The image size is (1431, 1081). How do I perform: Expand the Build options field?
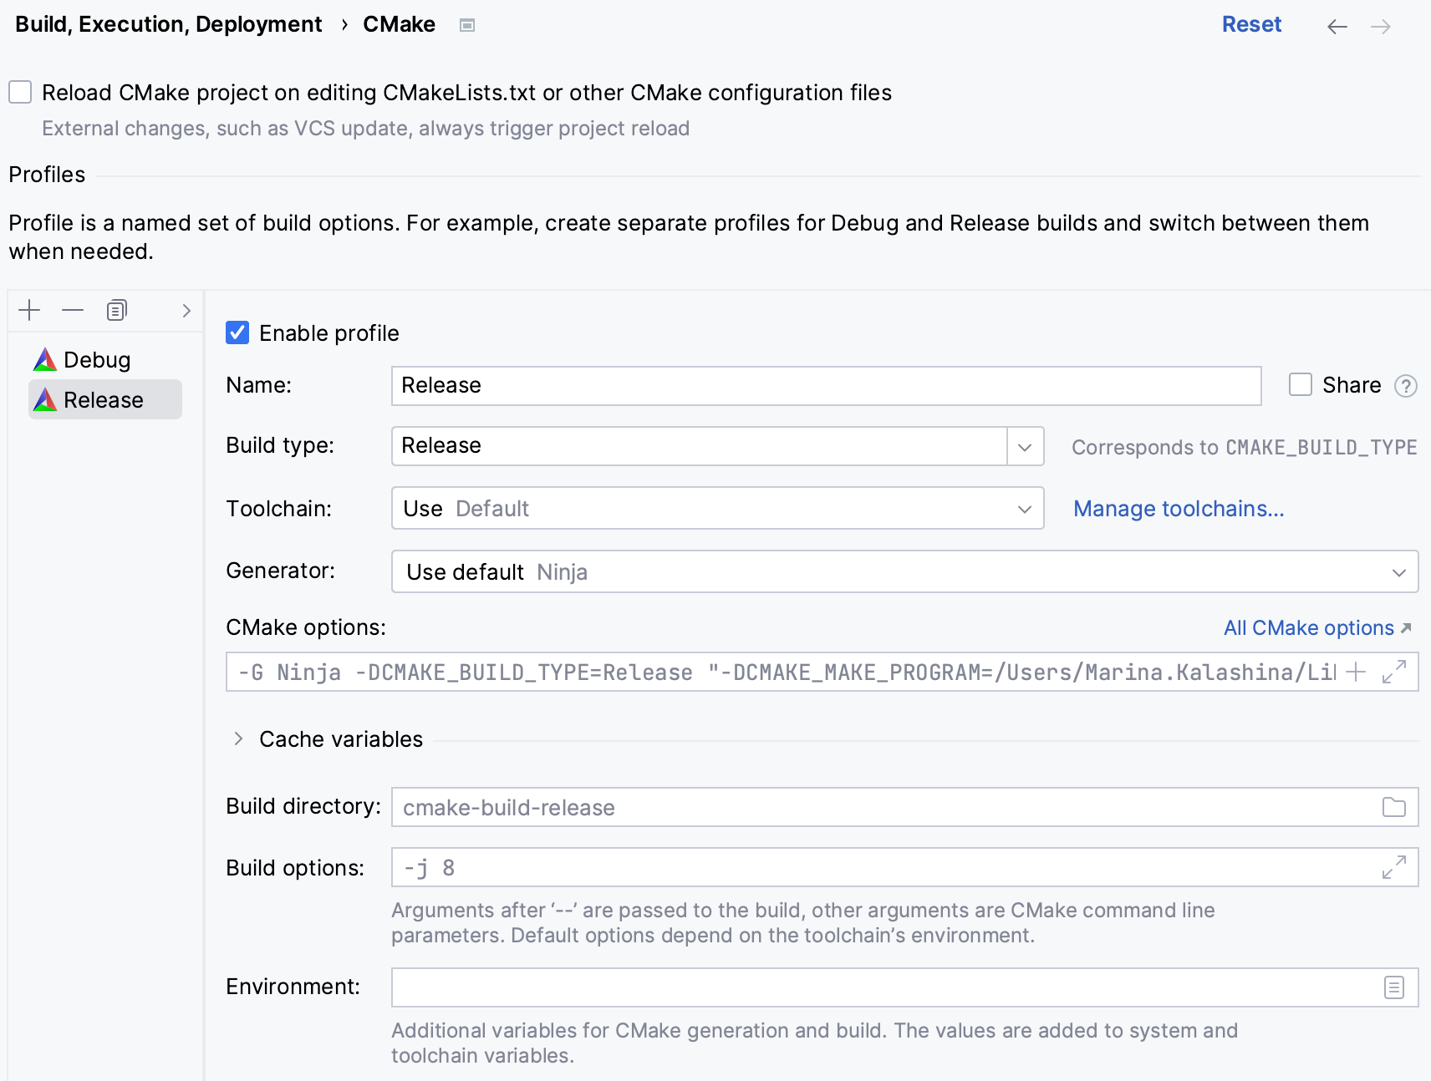(x=1394, y=867)
